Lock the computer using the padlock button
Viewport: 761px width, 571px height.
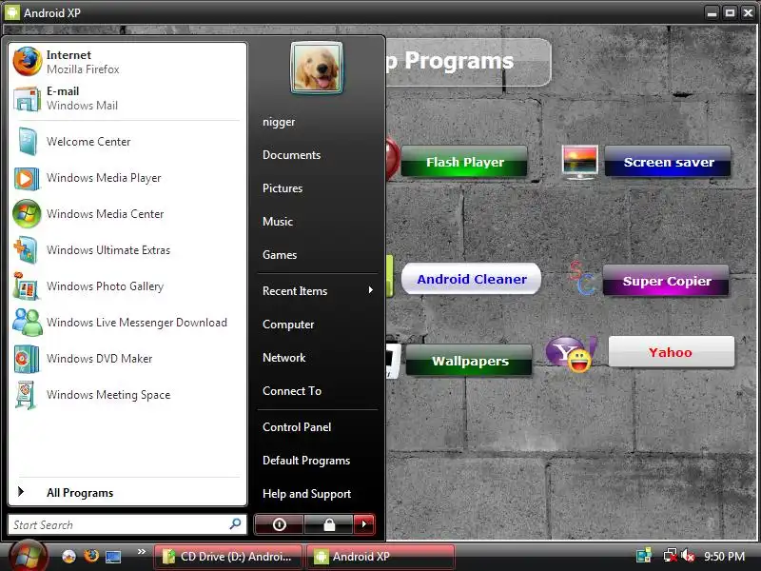click(329, 524)
